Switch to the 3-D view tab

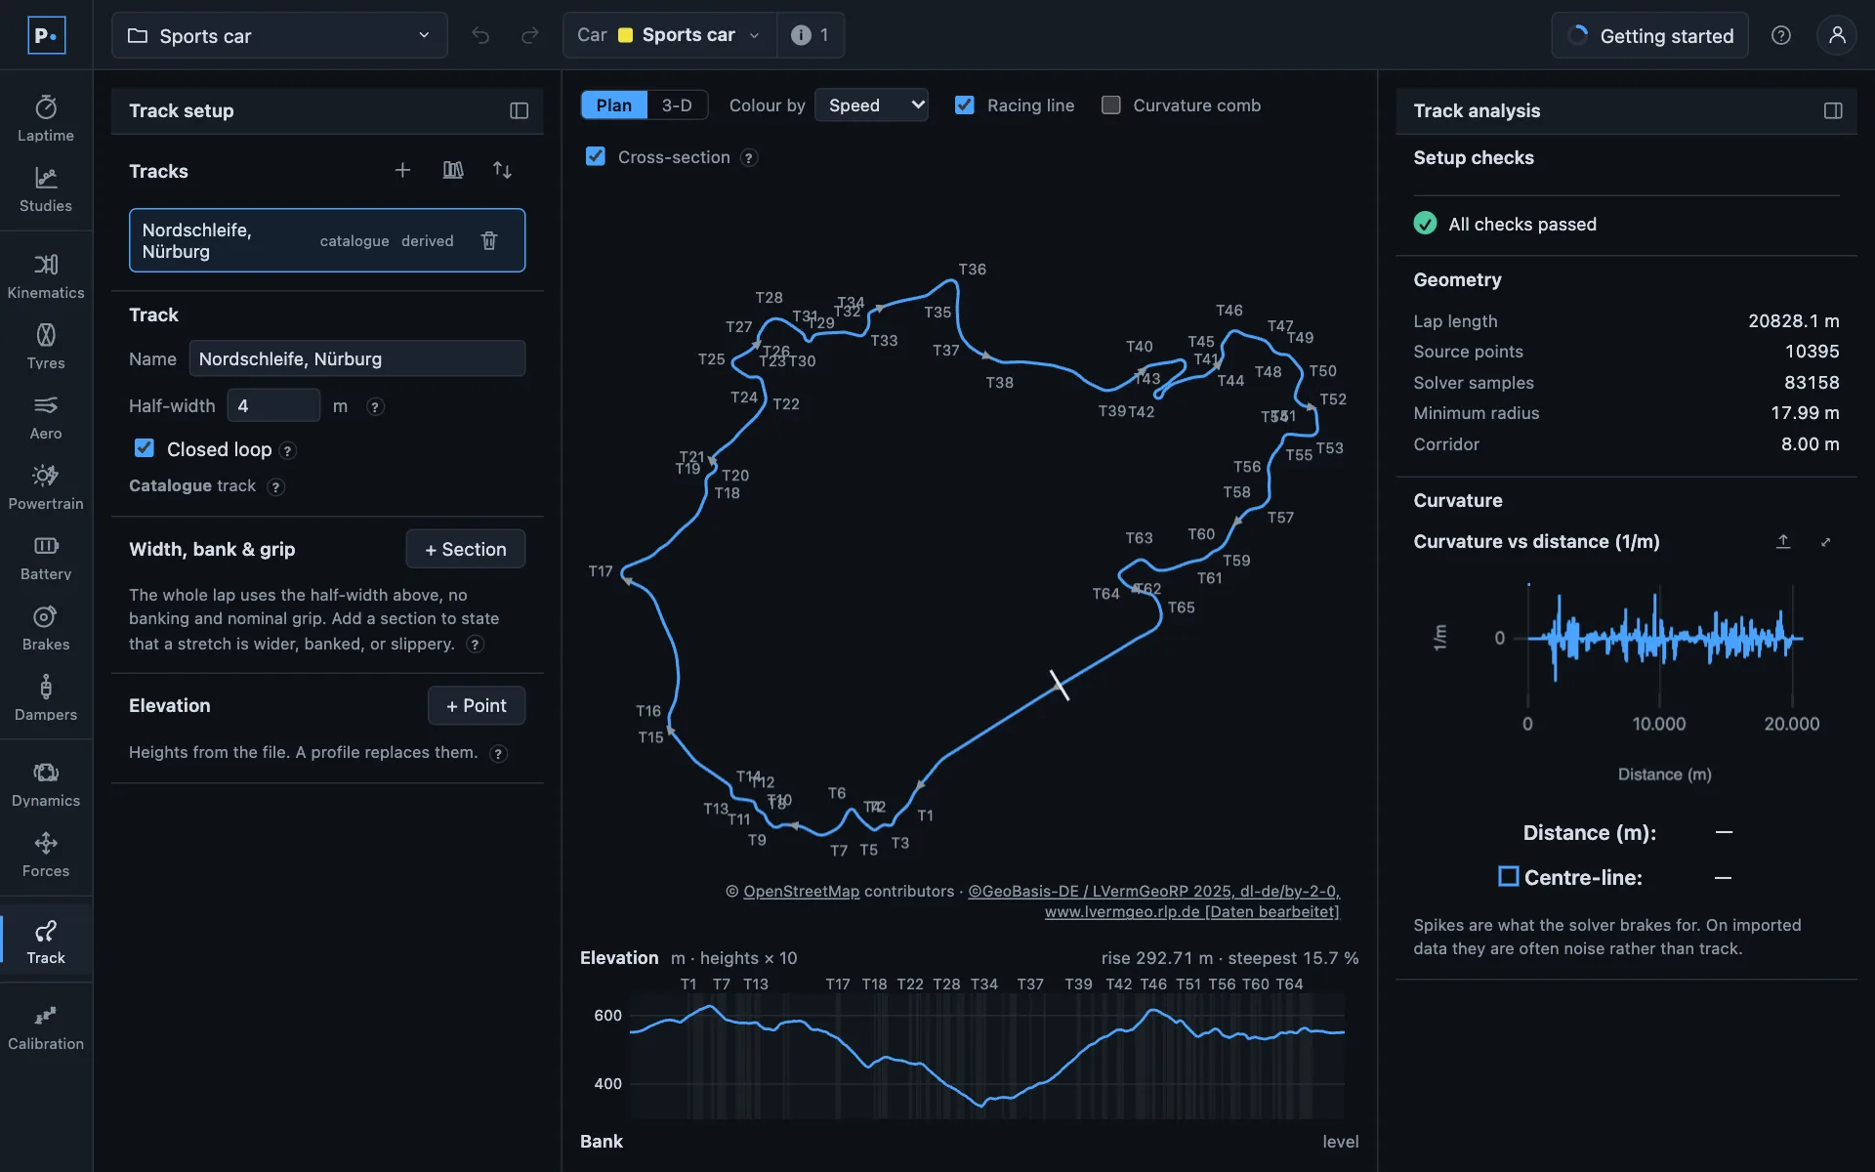tap(677, 105)
